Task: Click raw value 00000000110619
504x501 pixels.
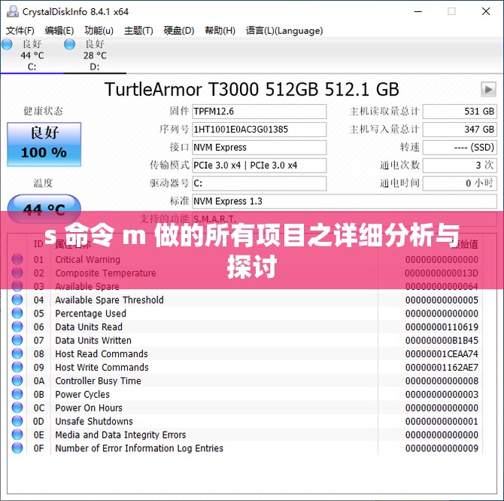Action: point(442,327)
